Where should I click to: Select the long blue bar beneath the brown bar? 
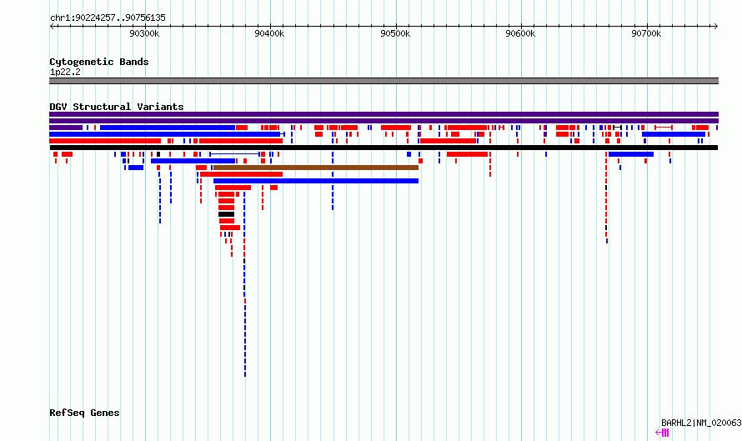coord(316,181)
